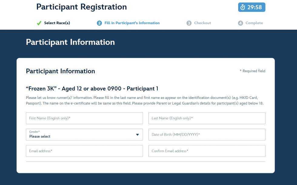Image resolution: width=297 pixels, height=185 pixels.
Task: Click the green checkmark step icon
Action: coord(39,23)
